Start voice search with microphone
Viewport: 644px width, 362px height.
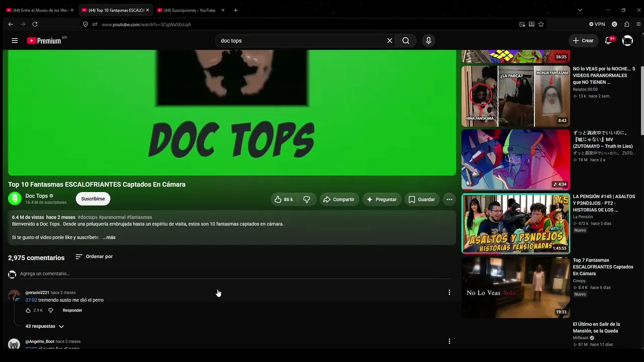tap(428, 41)
